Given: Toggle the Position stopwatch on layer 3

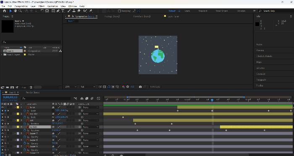Looking at the screenshot, I should [x=25, y=124].
